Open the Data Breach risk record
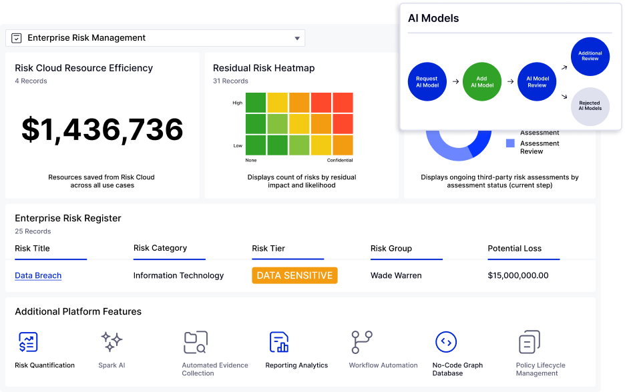The image size is (625, 392). point(37,275)
